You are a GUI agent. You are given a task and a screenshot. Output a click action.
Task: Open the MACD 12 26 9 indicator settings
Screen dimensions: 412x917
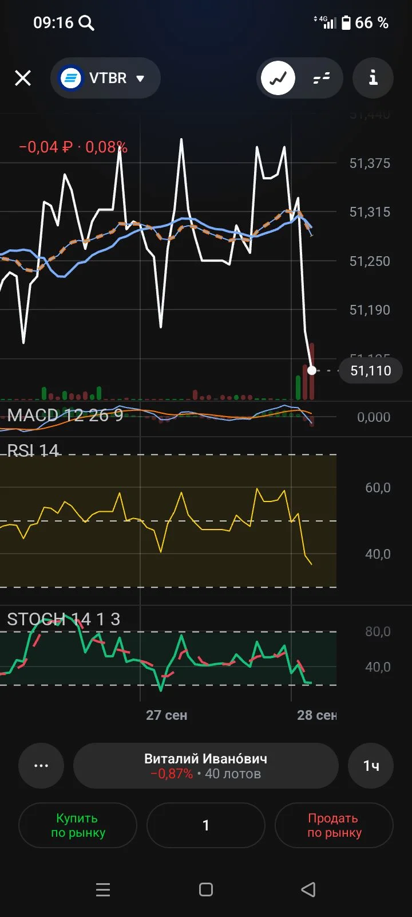65,415
